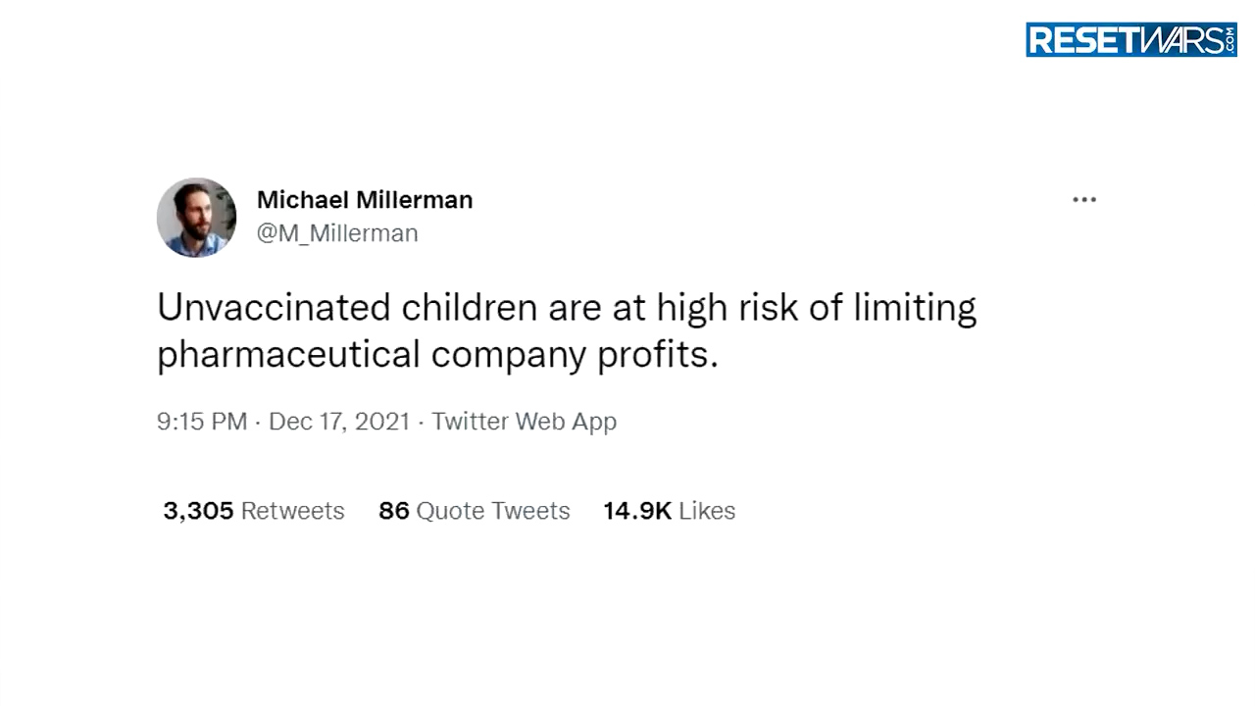Viewport: 1255px width, 706px height.
Task: Click the bold 3,305 retweet count
Action: point(198,511)
